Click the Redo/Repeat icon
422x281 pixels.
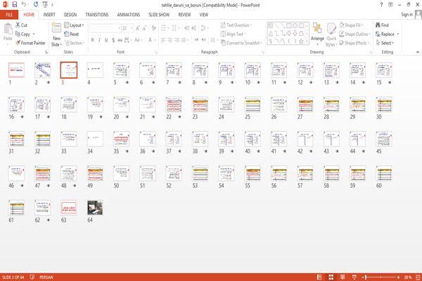pos(36,4)
